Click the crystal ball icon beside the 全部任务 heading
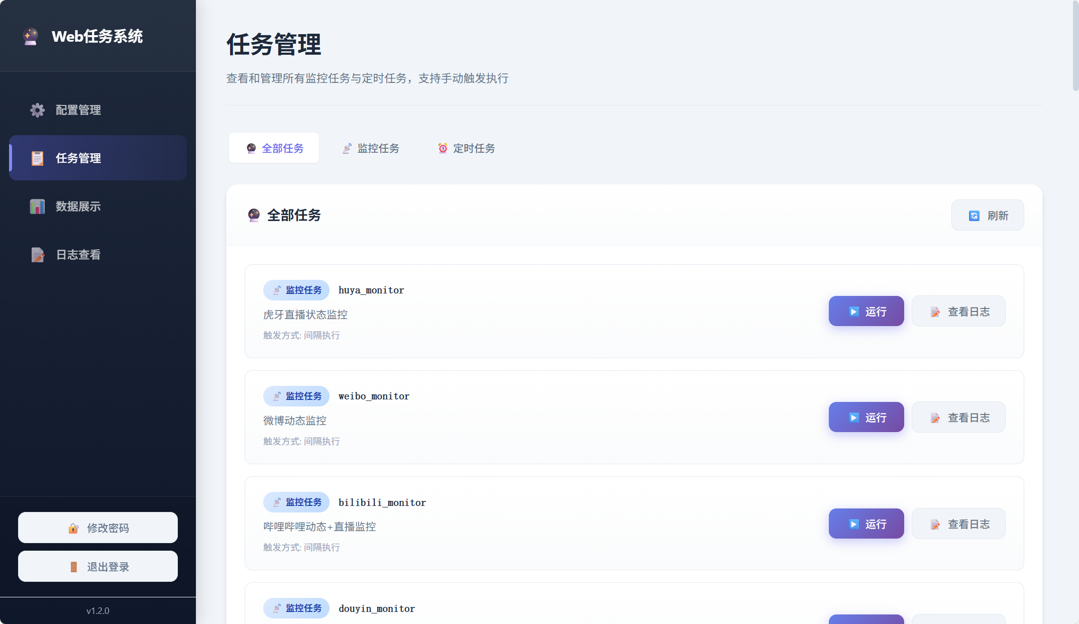Image resolution: width=1079 pixels, height=624 pixels. pos(254,215)
